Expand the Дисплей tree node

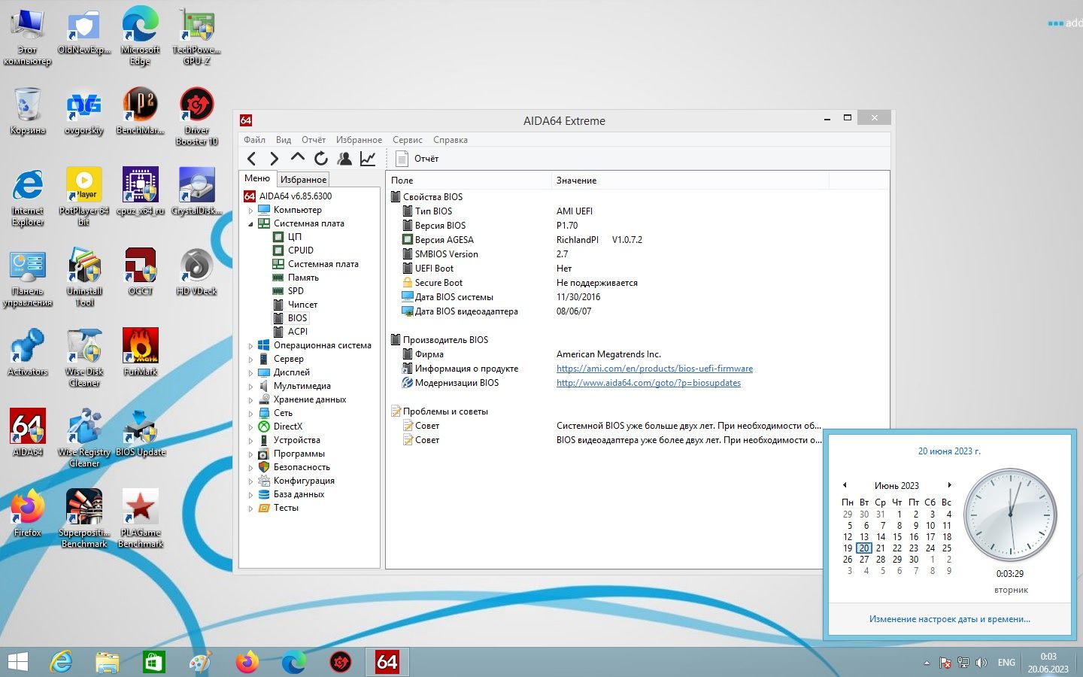click(x=251, y=373)
